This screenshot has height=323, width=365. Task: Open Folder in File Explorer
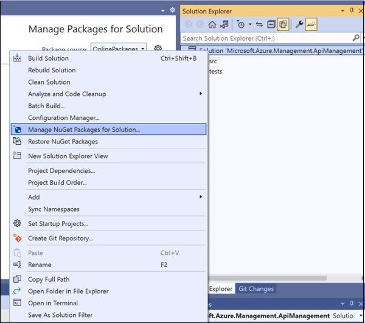pos(108,291)
